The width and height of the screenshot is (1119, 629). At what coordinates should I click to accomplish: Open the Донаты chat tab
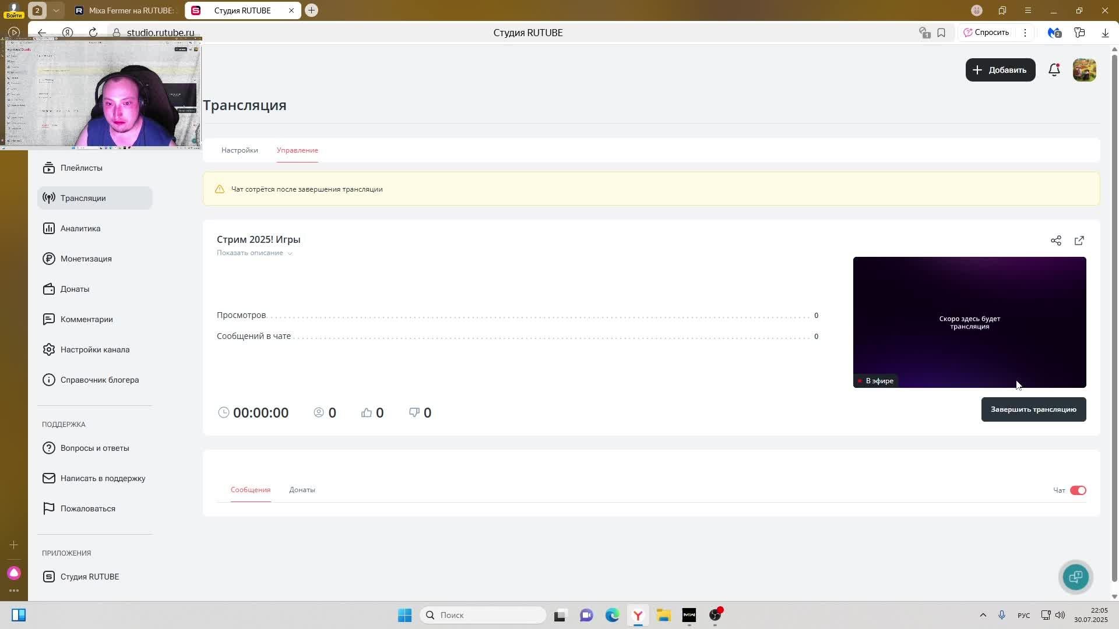click(x=302, y=490)
